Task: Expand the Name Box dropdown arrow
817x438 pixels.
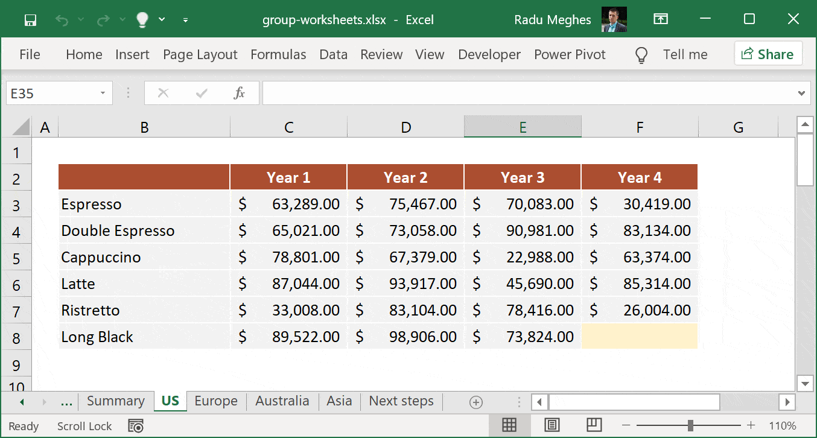Action: tap(101, 93)
